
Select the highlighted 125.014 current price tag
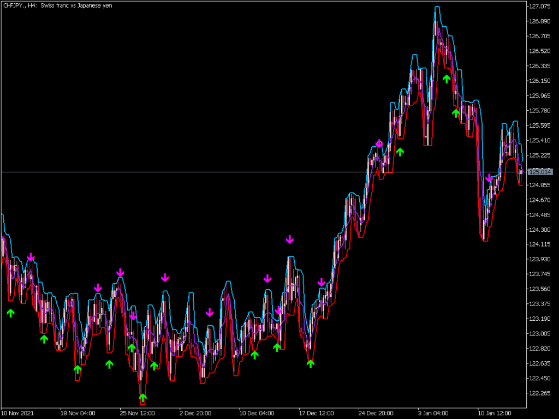[540, 171]
